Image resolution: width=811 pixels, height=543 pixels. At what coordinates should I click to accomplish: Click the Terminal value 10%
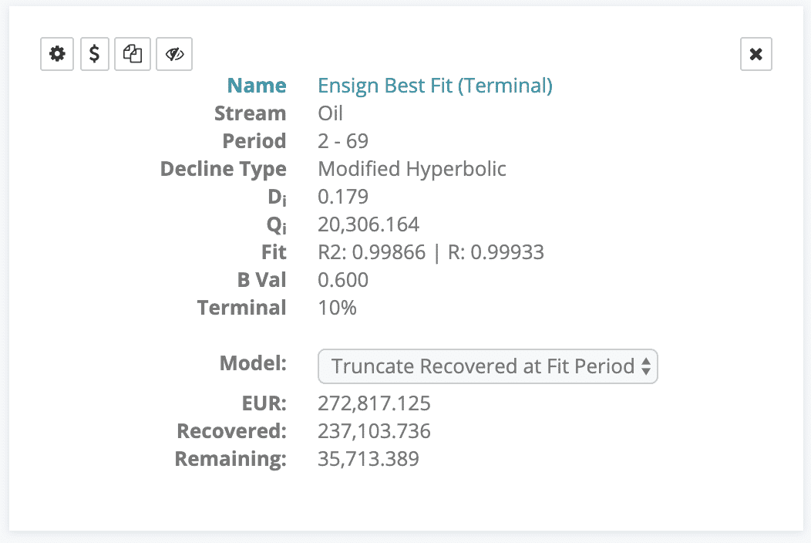click(x=337, y=308)
